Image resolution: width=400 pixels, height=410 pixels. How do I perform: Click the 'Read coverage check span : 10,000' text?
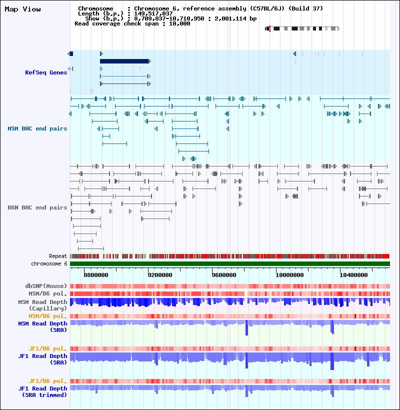132,23
